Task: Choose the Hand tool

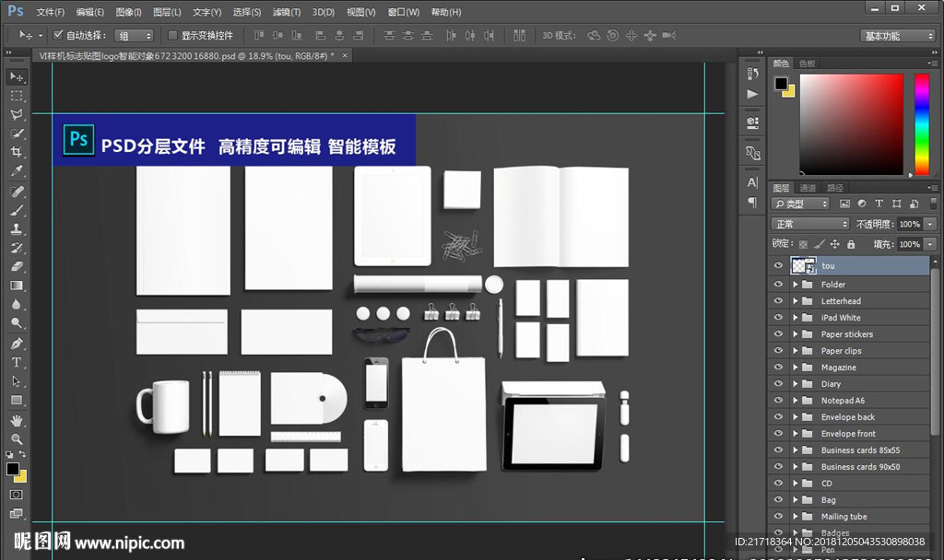Action: pos(17,420)
